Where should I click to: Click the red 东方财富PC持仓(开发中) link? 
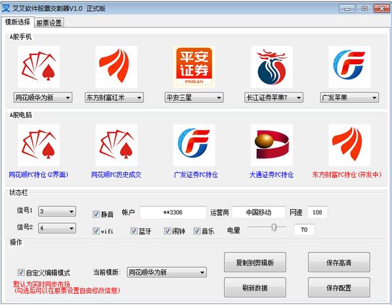[347, 174]
